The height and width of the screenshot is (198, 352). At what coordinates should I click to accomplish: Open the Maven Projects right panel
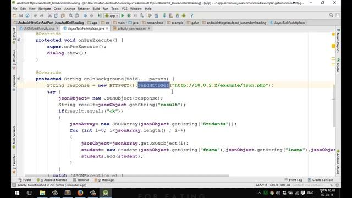click(338, 41)
